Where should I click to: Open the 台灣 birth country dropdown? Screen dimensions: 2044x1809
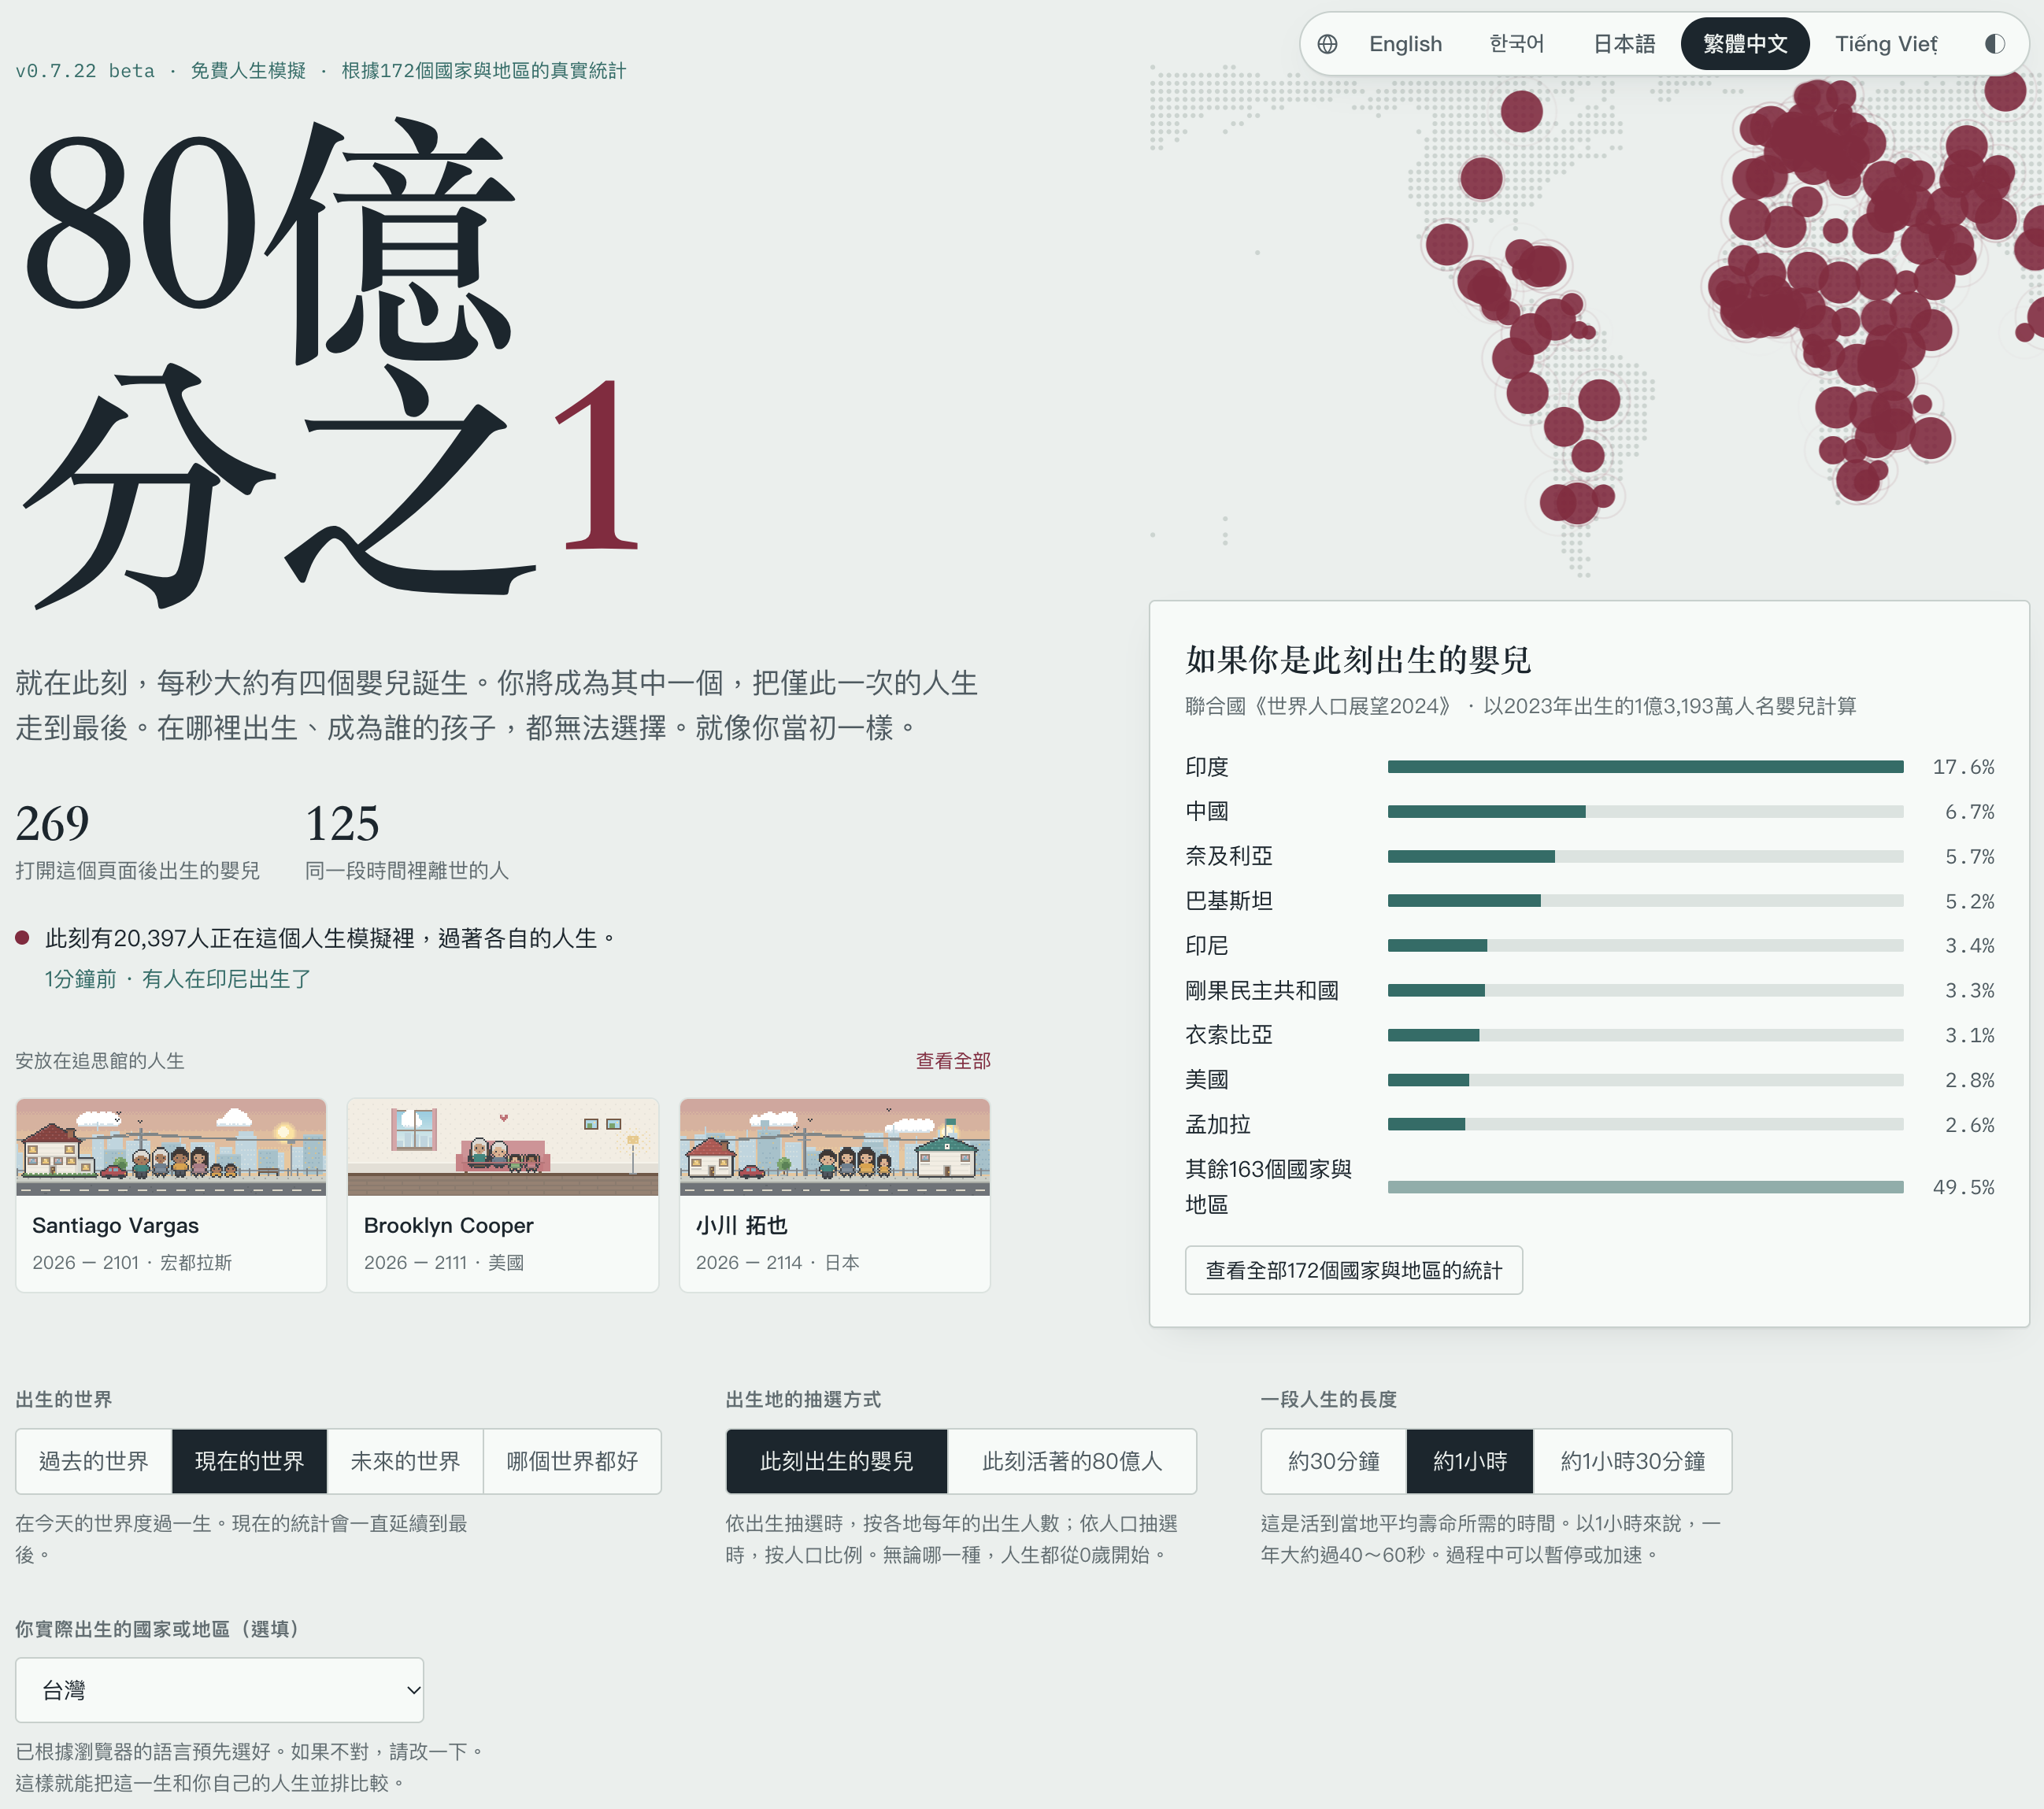tap(219, 1690)
